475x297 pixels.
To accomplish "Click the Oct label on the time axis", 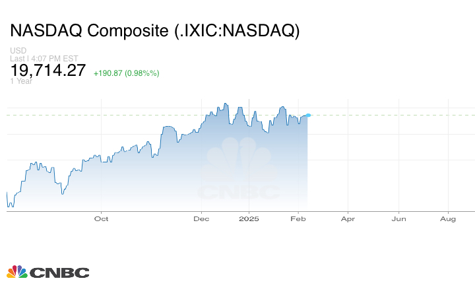I will pos(101,218).
